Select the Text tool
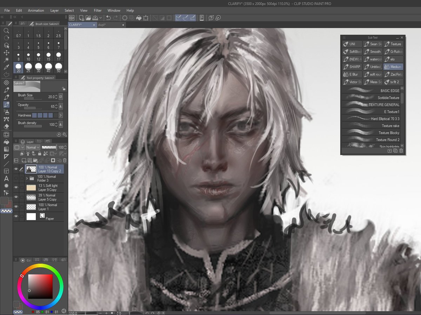This screenshot has width=421, height=315. click(x=6, y=178)
